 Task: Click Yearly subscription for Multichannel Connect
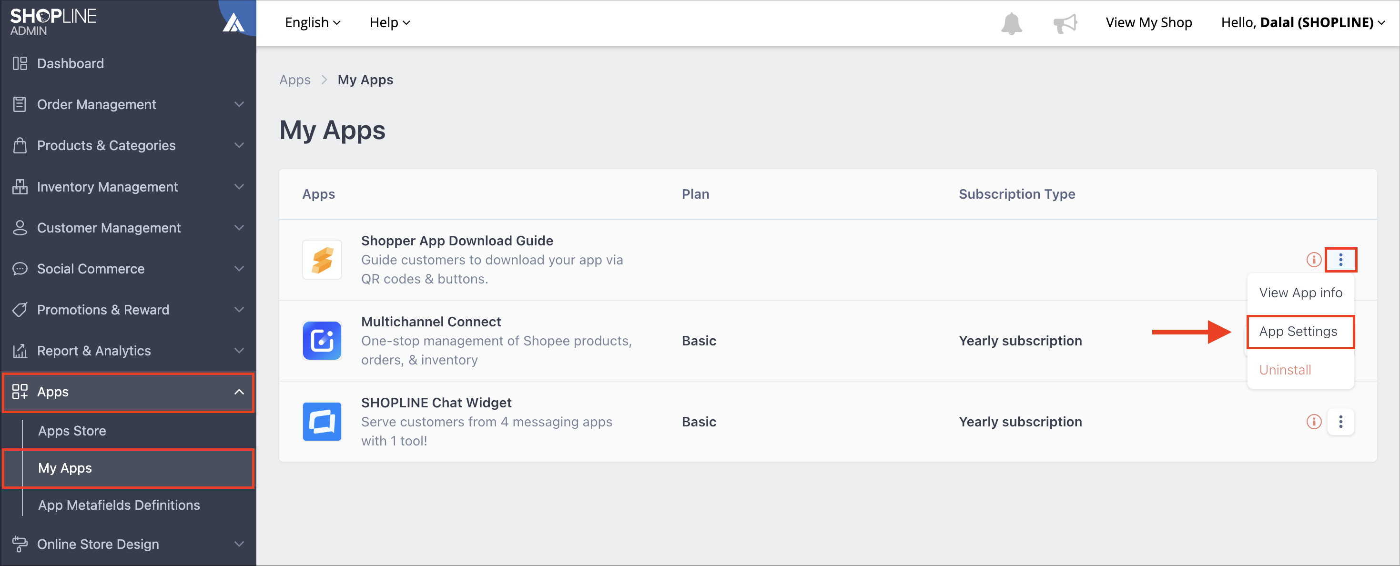pos(1020,341)
